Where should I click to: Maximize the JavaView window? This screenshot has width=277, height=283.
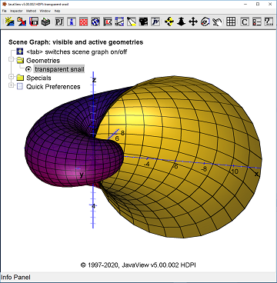tap(258, 4)
